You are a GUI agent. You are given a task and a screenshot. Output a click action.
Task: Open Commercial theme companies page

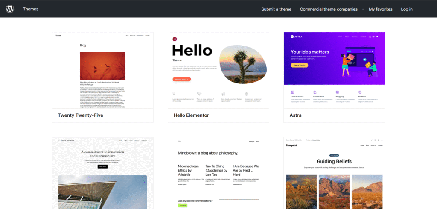[329, 9]
